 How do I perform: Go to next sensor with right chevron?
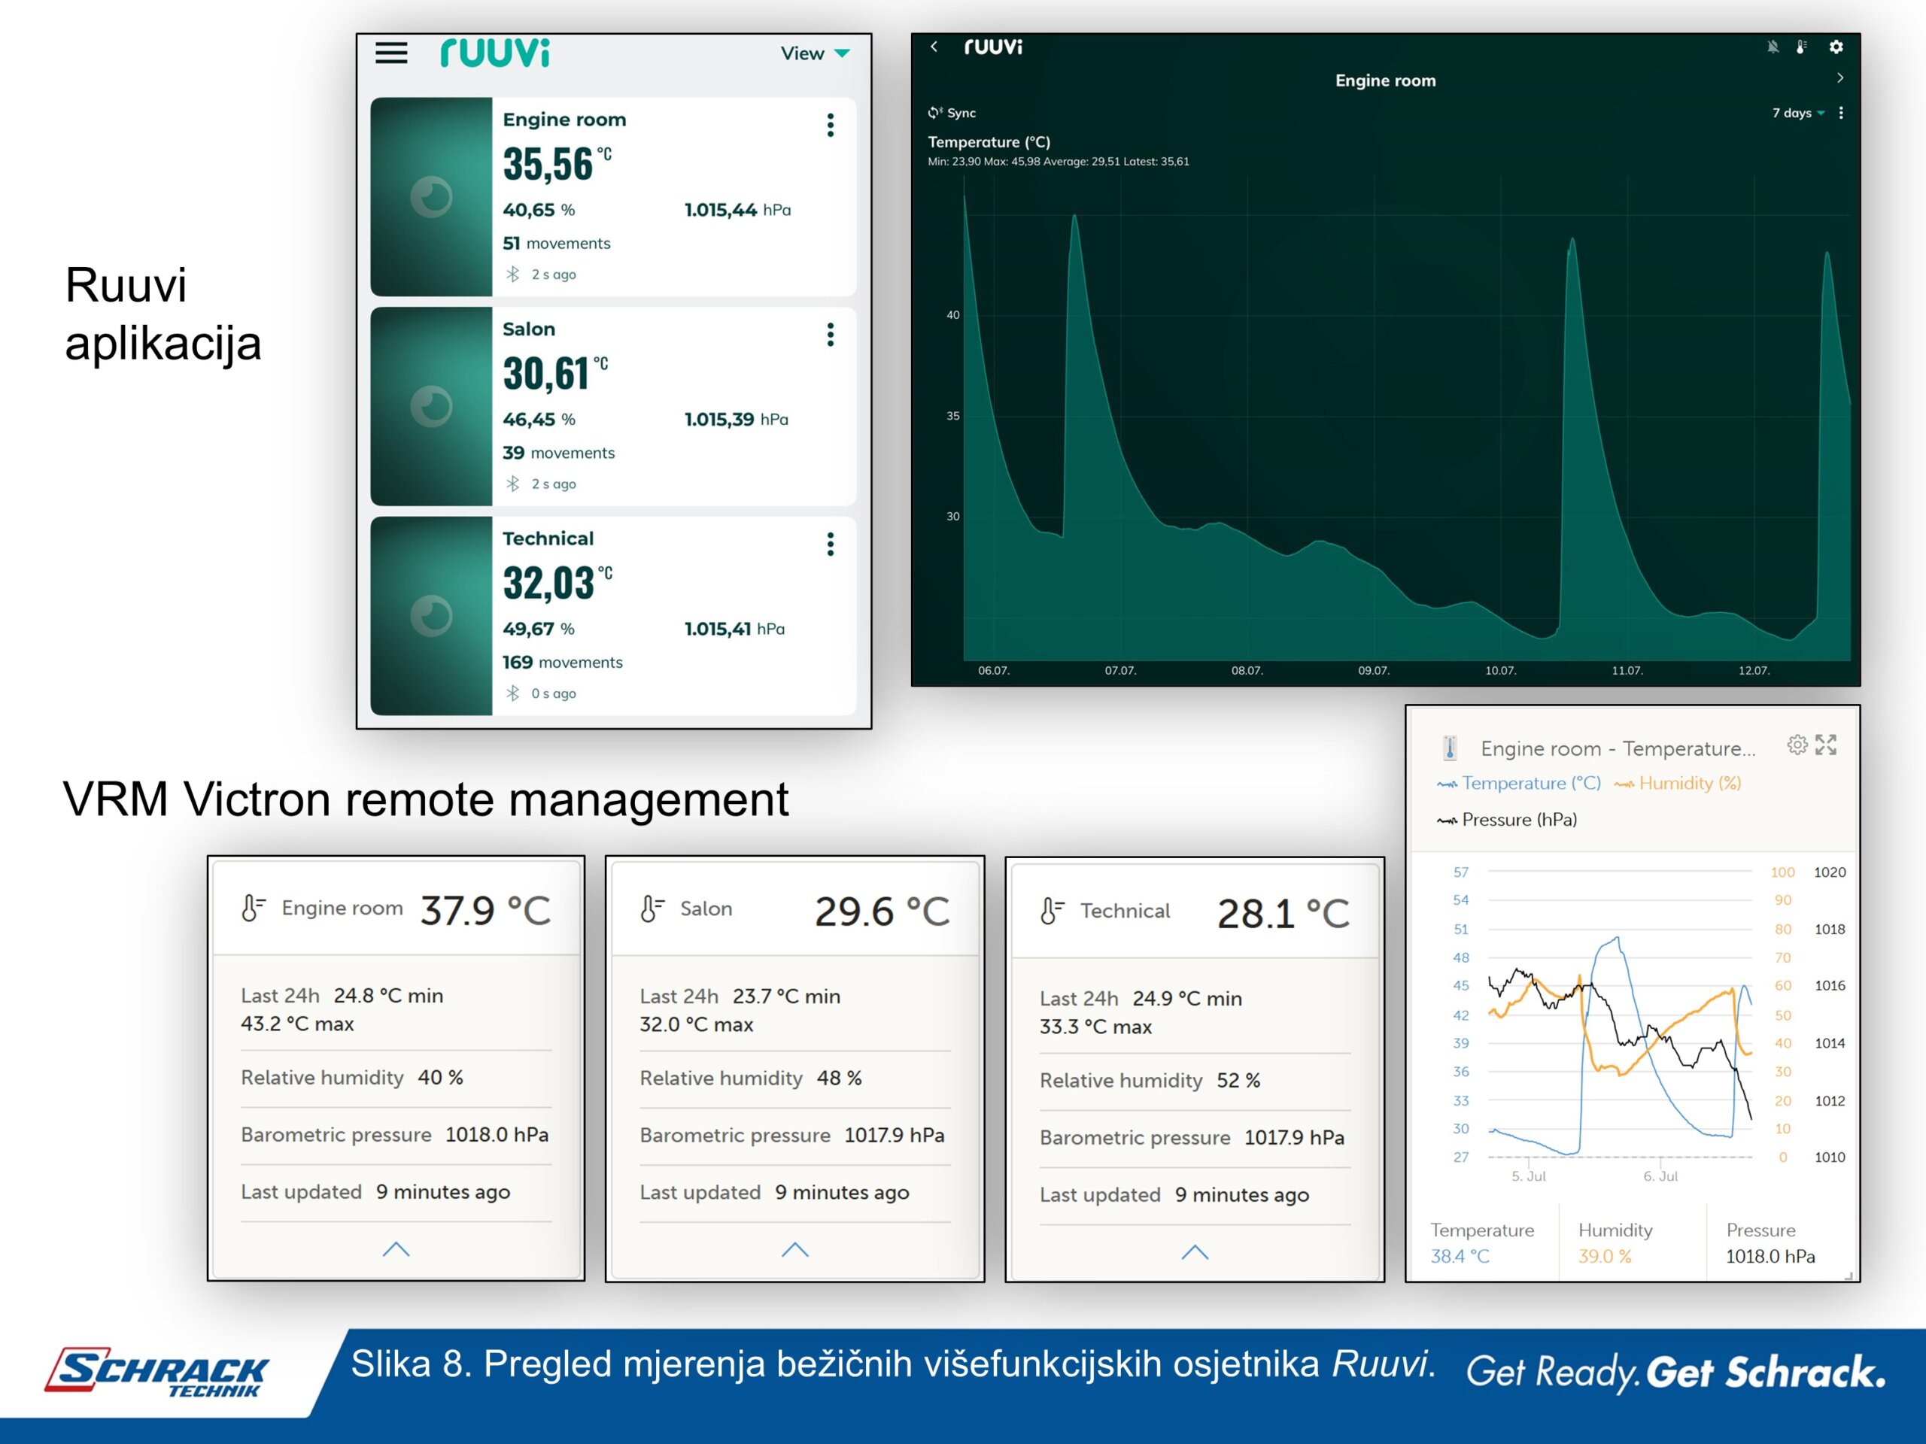1839,78
